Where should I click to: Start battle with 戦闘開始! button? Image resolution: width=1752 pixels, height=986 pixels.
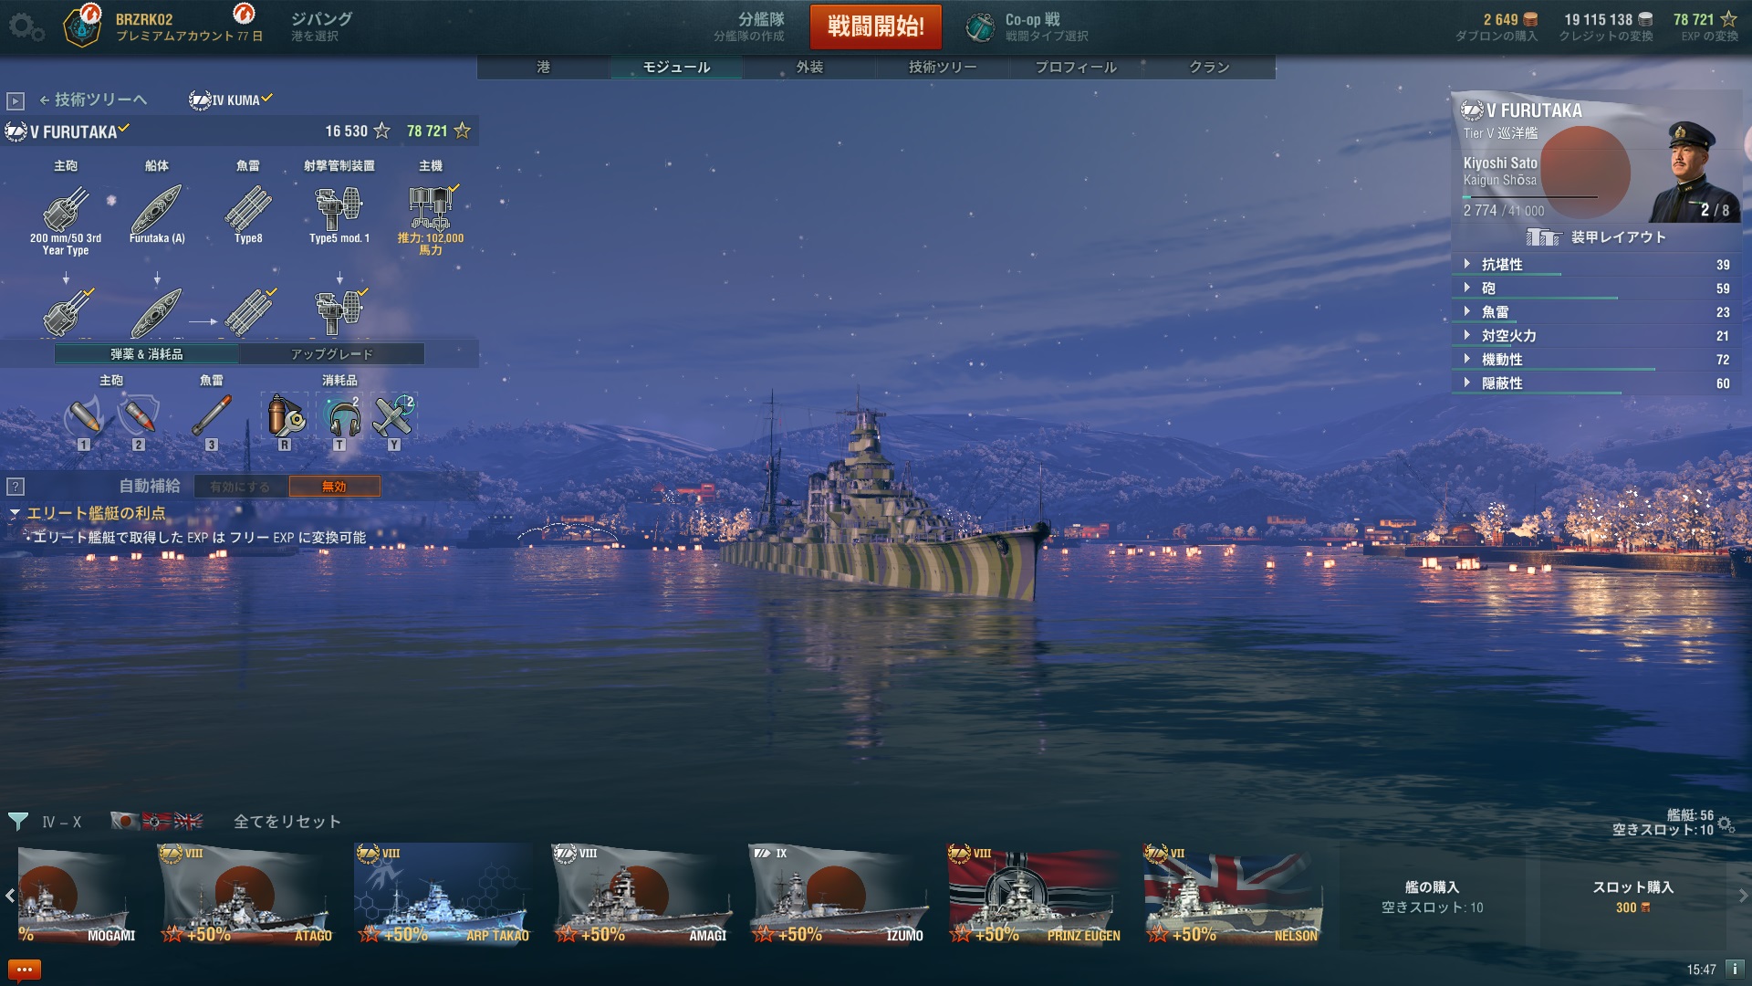coord(876,26)
